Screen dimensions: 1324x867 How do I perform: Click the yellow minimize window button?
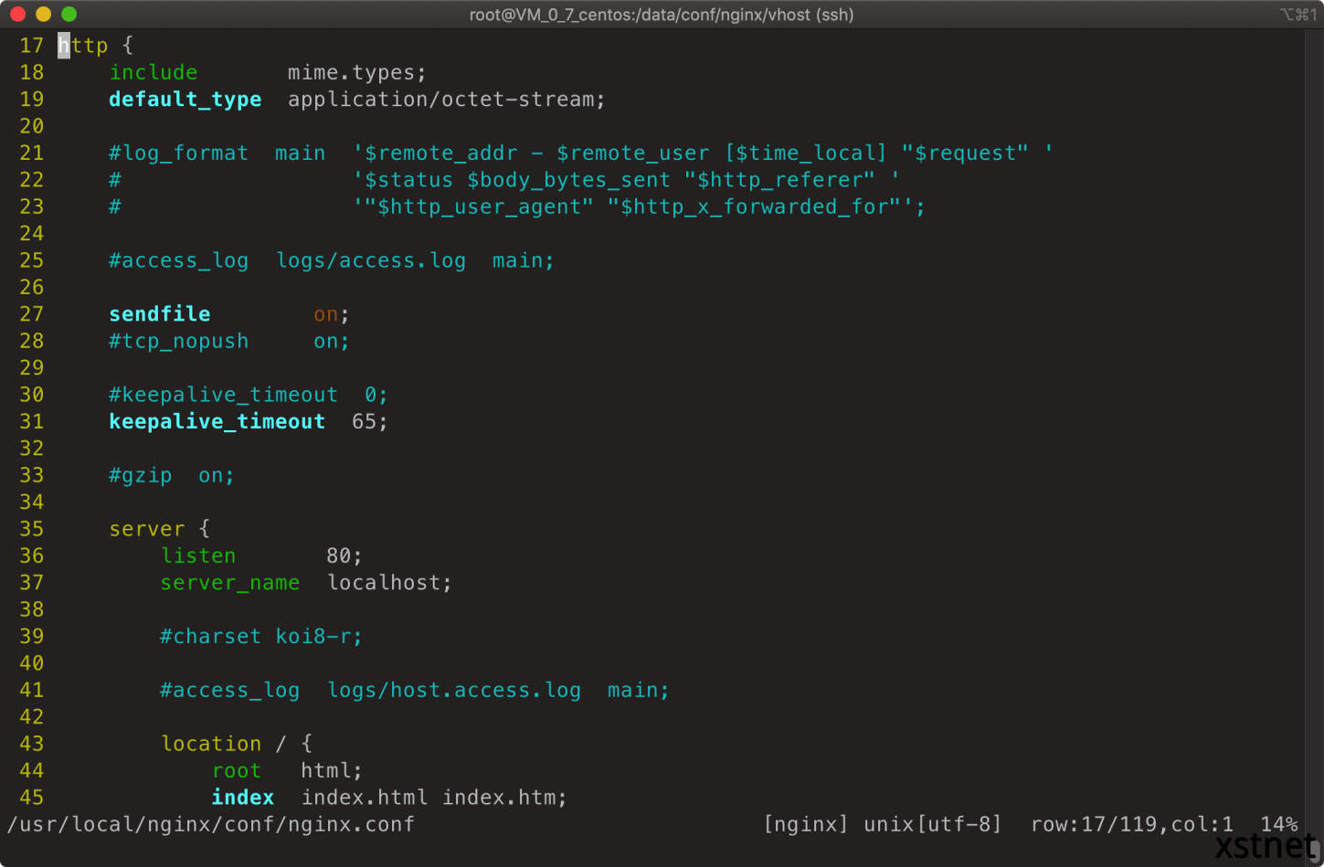[43, 15]
